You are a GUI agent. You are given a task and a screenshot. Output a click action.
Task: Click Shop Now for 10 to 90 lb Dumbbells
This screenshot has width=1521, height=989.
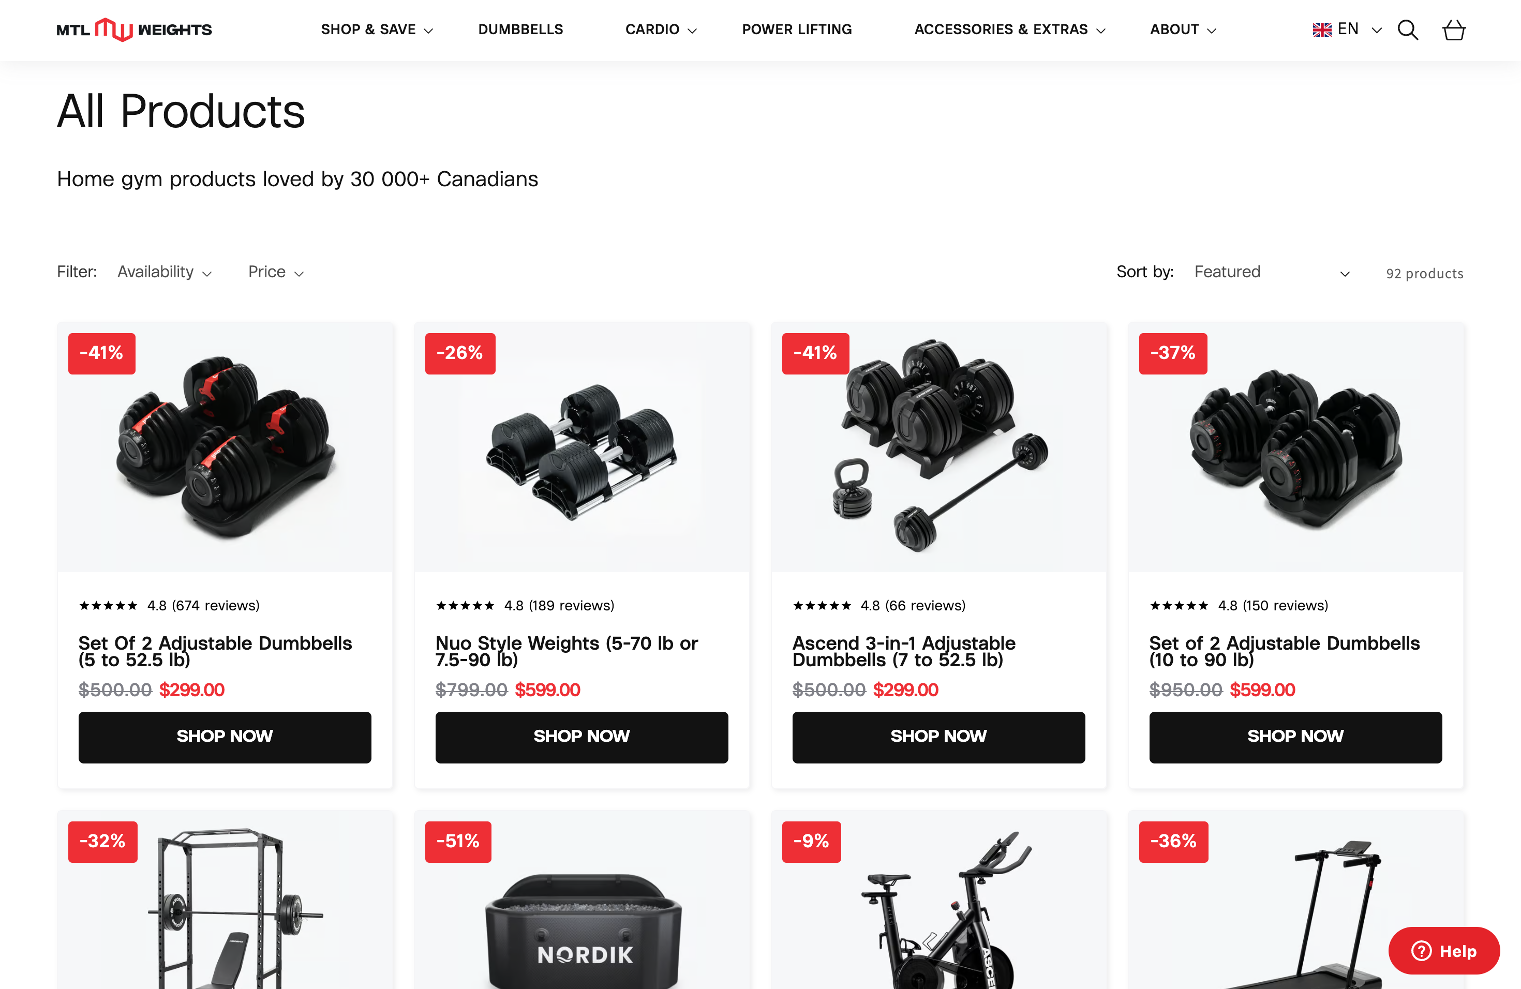pyautogui.click(x=1295, y=736)
